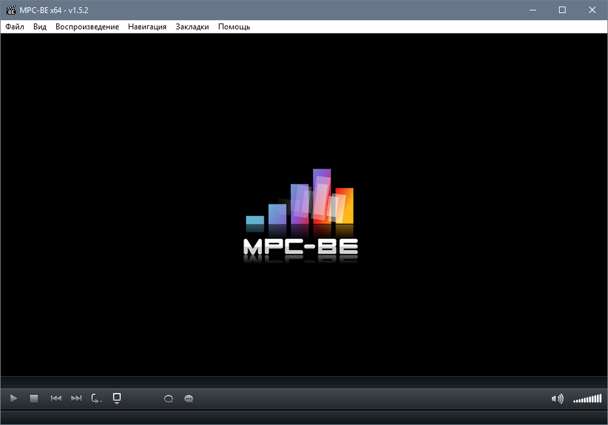The height and width of the screenshot is (425, 608).
Task: Click the frame step icon
Action: (97, 398)
